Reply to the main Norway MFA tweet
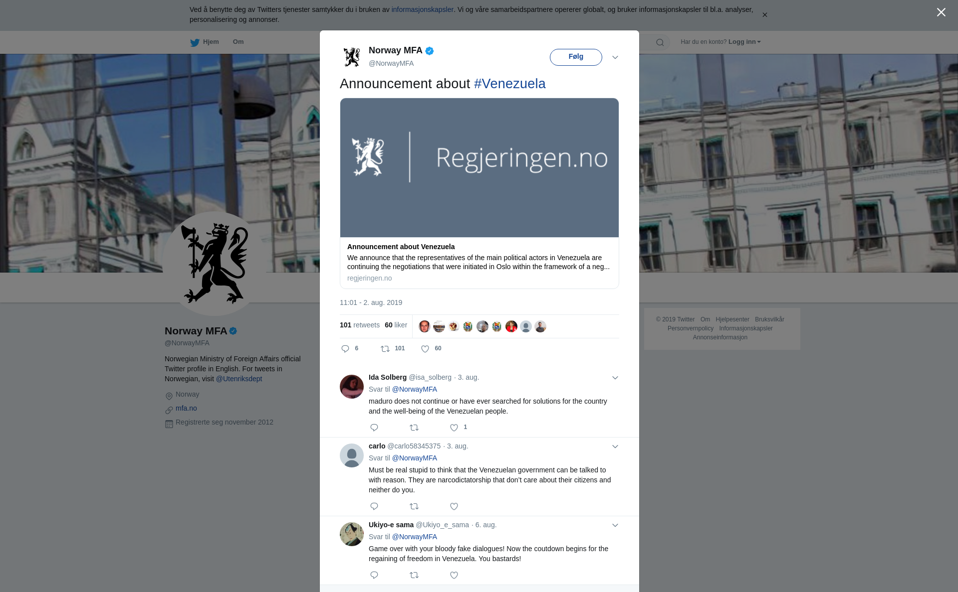This screenshot has width=958, height=592. (345, 349)
